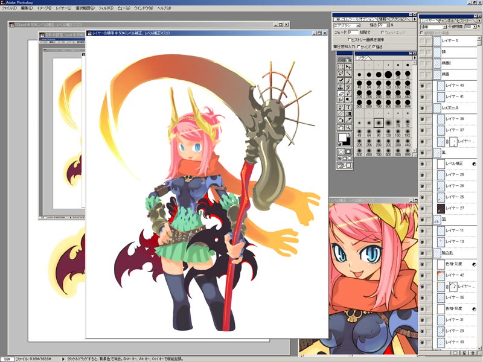Uncheck the 強さ stylus pressure checkbox
Screen dimensions: 483x362
click(x=374, y=47)
